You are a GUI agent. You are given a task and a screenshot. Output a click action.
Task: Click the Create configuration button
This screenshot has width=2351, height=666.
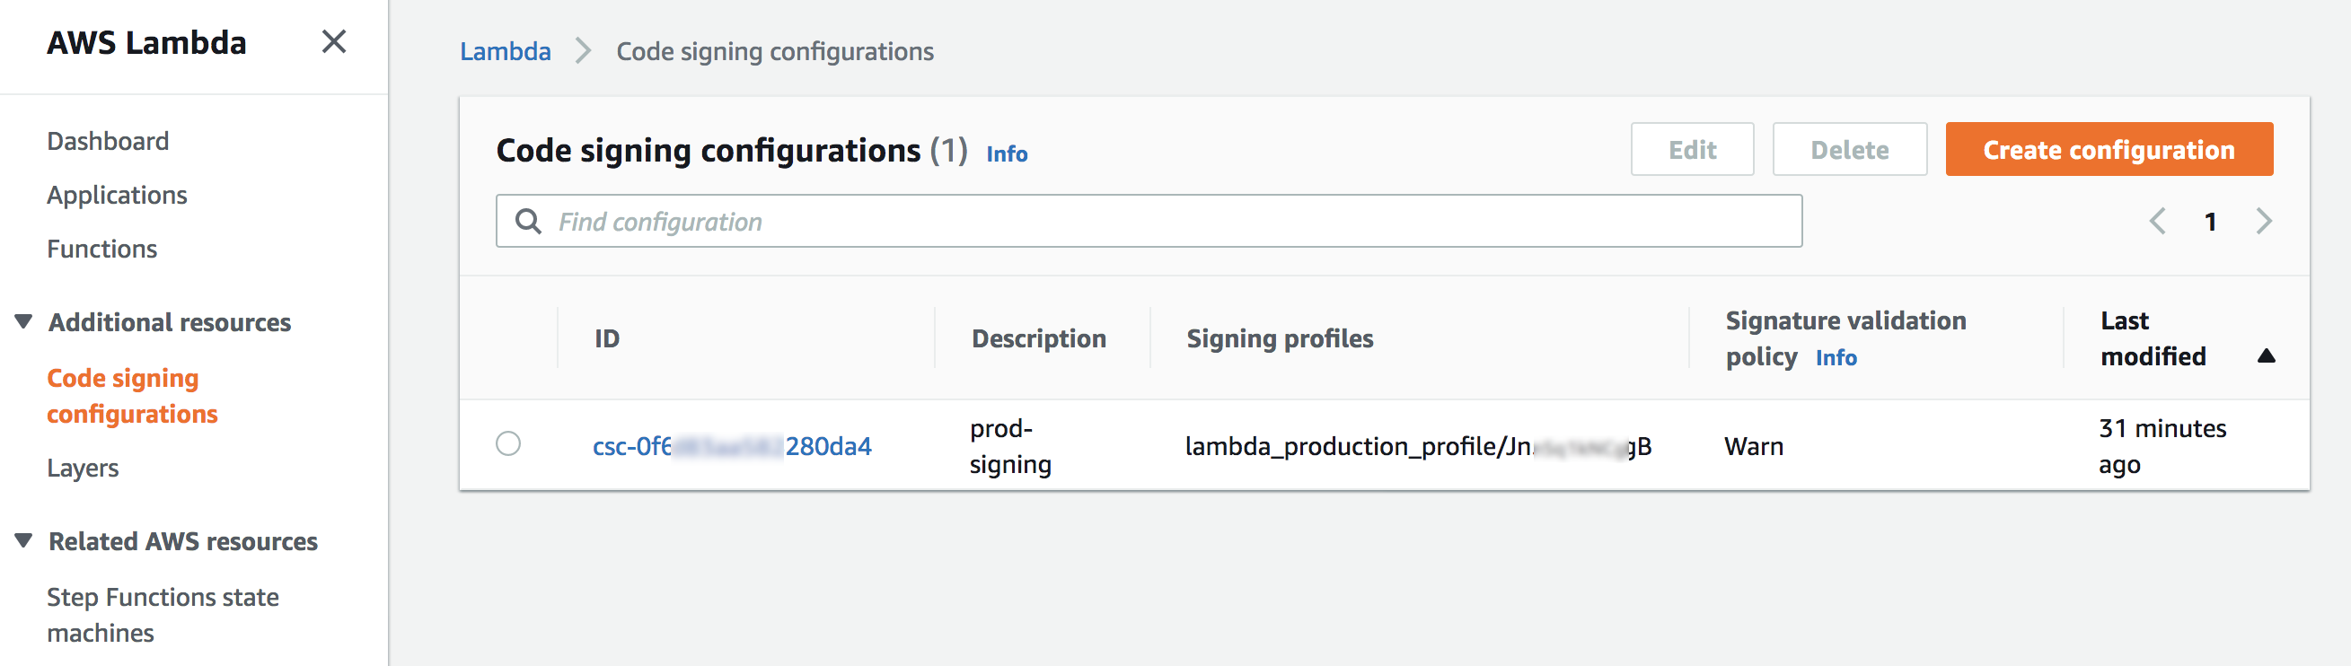point(2109,150)
